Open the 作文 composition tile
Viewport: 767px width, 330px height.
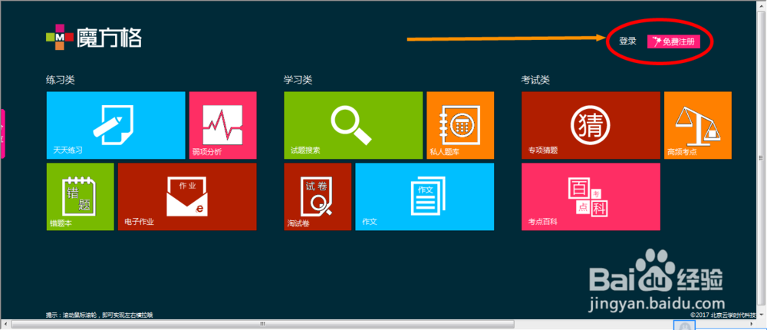[x=425, y=196]
